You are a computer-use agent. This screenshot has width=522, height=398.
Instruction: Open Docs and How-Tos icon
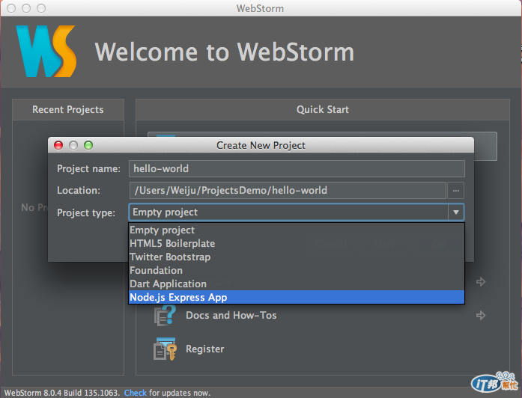165,315
